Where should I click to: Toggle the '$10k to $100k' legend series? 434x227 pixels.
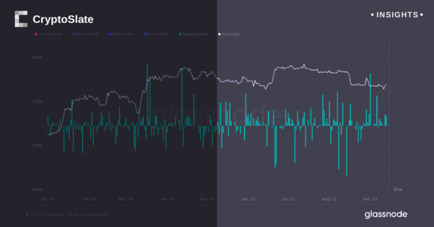[x=85, y=34]
